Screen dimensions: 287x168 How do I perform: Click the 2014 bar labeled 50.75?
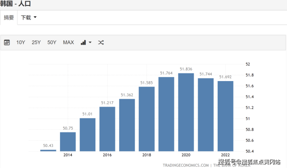point(68,141)
